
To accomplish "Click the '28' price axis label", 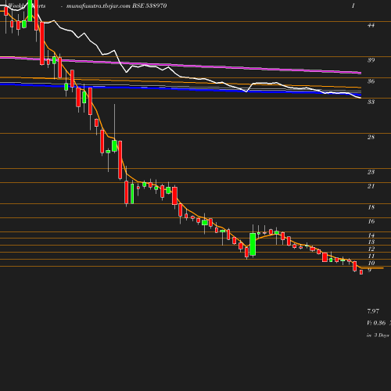I will point(371,137).
